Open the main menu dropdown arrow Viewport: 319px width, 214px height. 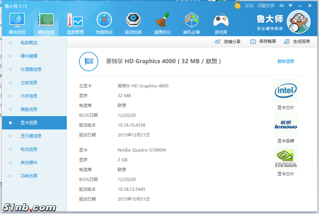pos(290,5)
